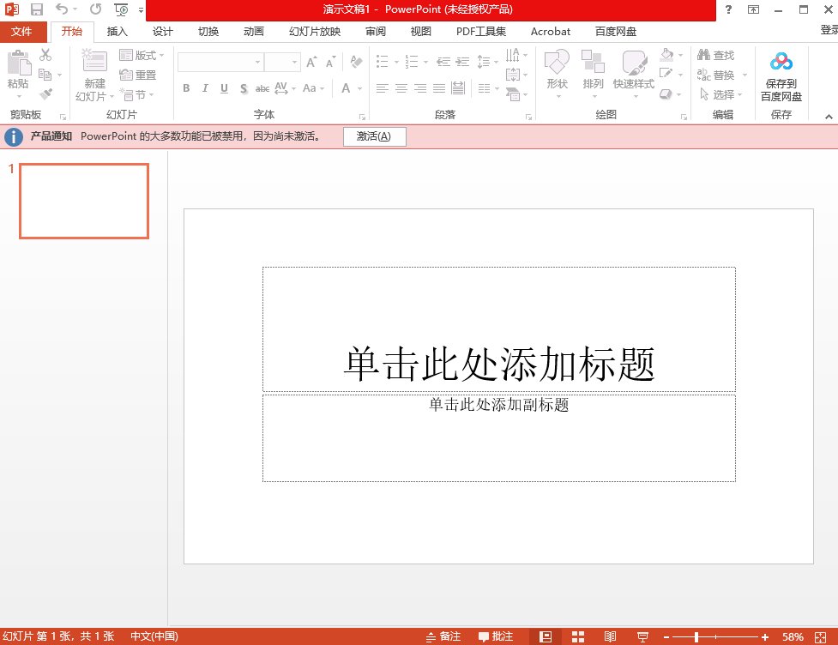This screenshot has height=645, width=838.
Task: Select slide 1 thumbnail in the pane
Action: coord(83,201)
